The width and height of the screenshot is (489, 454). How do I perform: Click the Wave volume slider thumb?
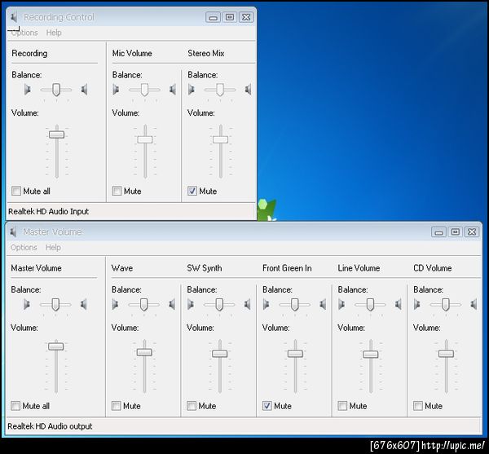pyautogui.click(x=144, y=352)
